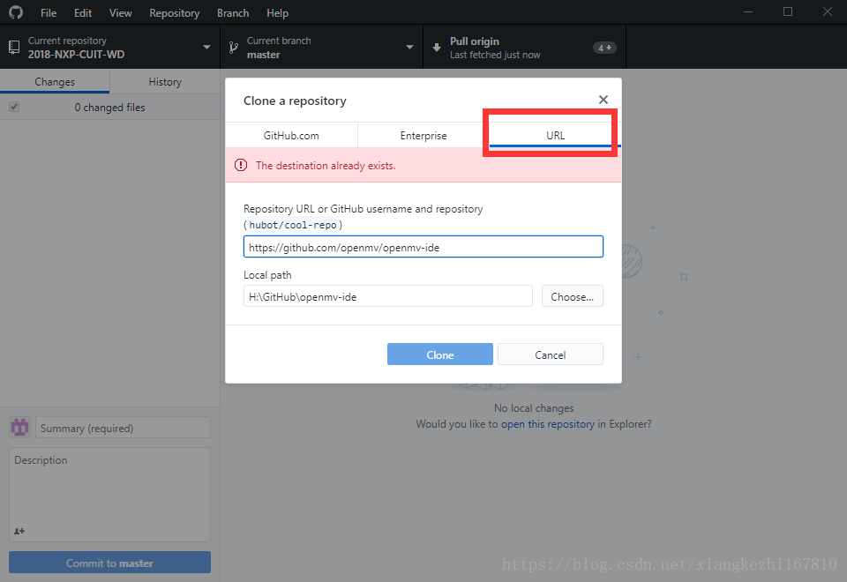Viewport: 847px width, 582px height.
Task: Toggle the 0 changed files checkbox
Action: [x=14, y=107]
